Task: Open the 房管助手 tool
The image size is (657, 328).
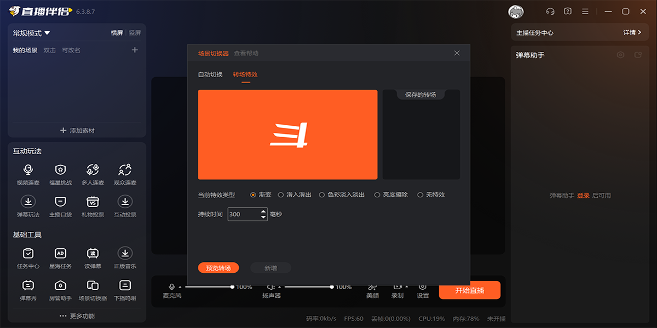Action: 60,290
